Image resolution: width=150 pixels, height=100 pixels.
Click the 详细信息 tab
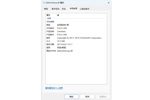pyautogui.click(x=73, y=8)
